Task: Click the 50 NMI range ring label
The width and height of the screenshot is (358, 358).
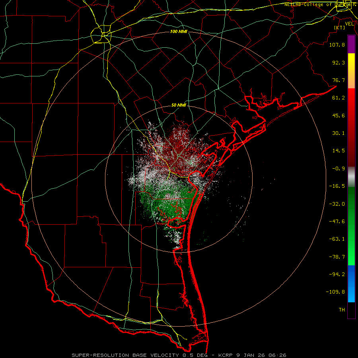Action: (x=179, y=105)
